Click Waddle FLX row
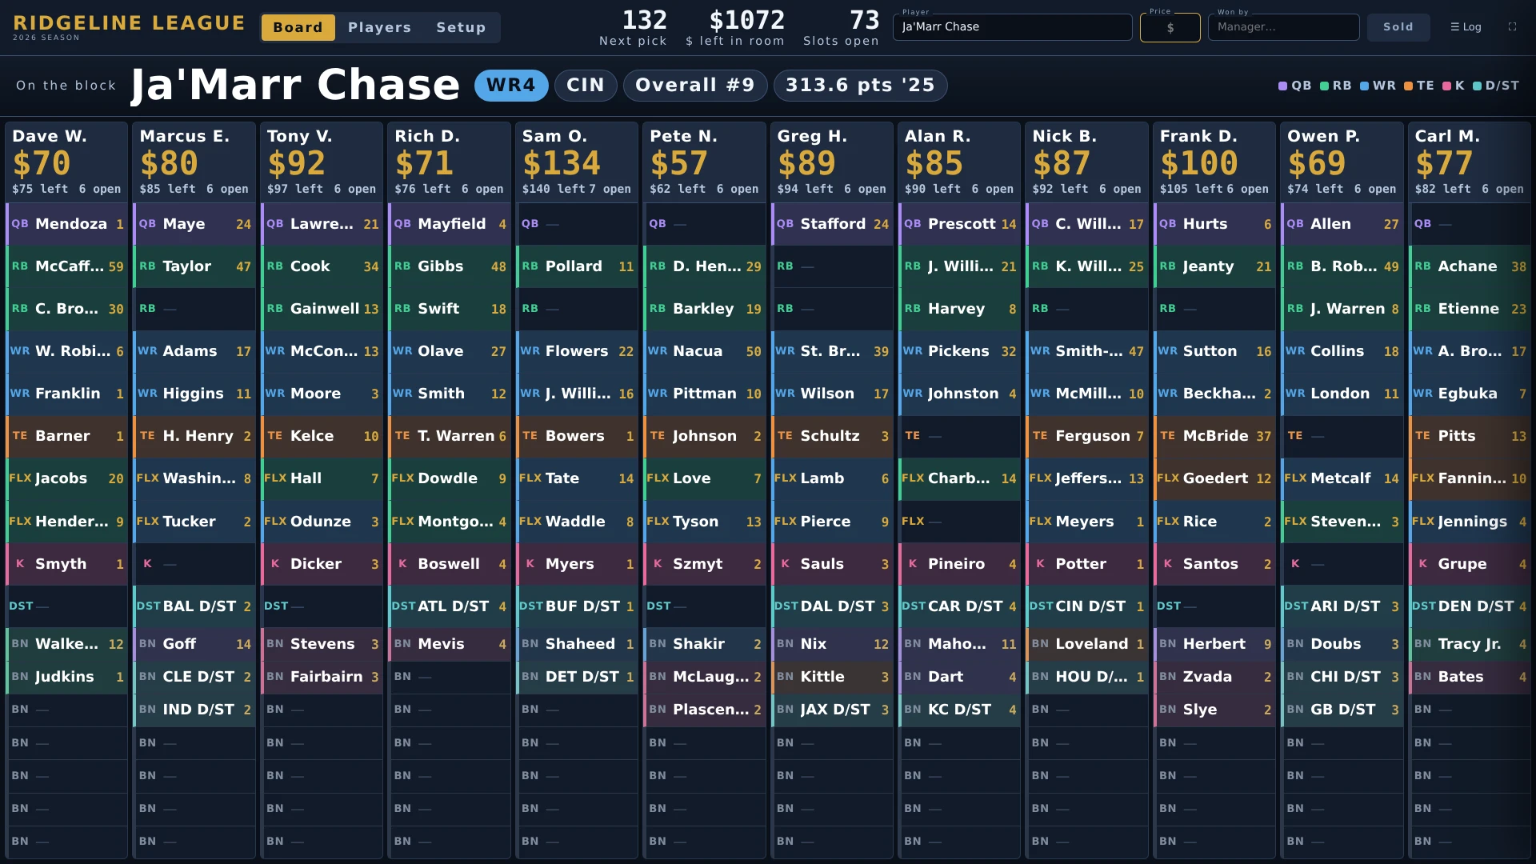 577,522
